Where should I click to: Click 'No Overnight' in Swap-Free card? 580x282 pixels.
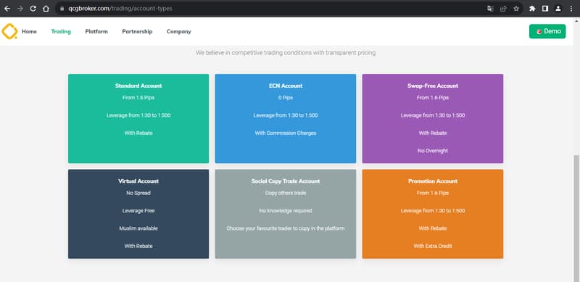click(433, 151)
